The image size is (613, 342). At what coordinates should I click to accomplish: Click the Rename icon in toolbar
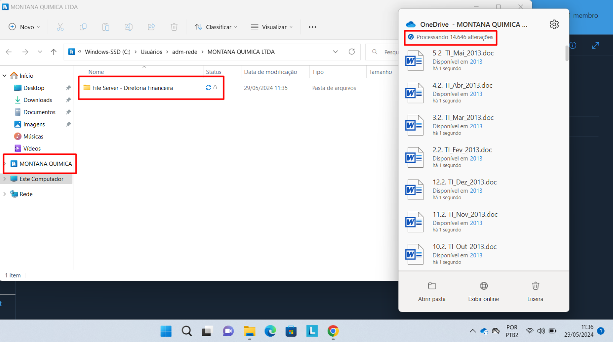pyautogui.click(x=128, y=27)
